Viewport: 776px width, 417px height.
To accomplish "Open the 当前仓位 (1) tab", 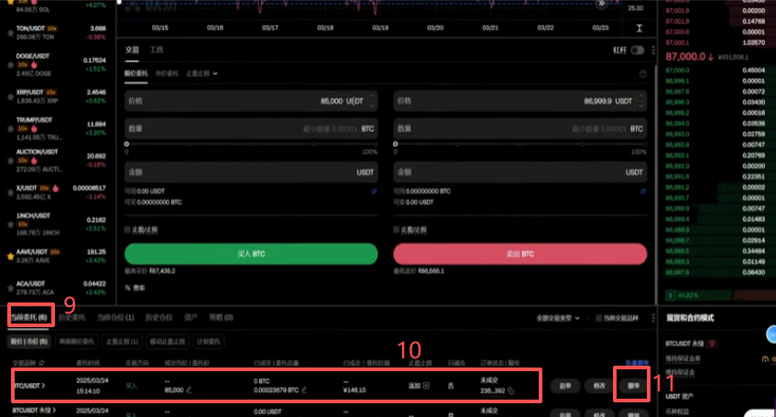I will 115,317.
